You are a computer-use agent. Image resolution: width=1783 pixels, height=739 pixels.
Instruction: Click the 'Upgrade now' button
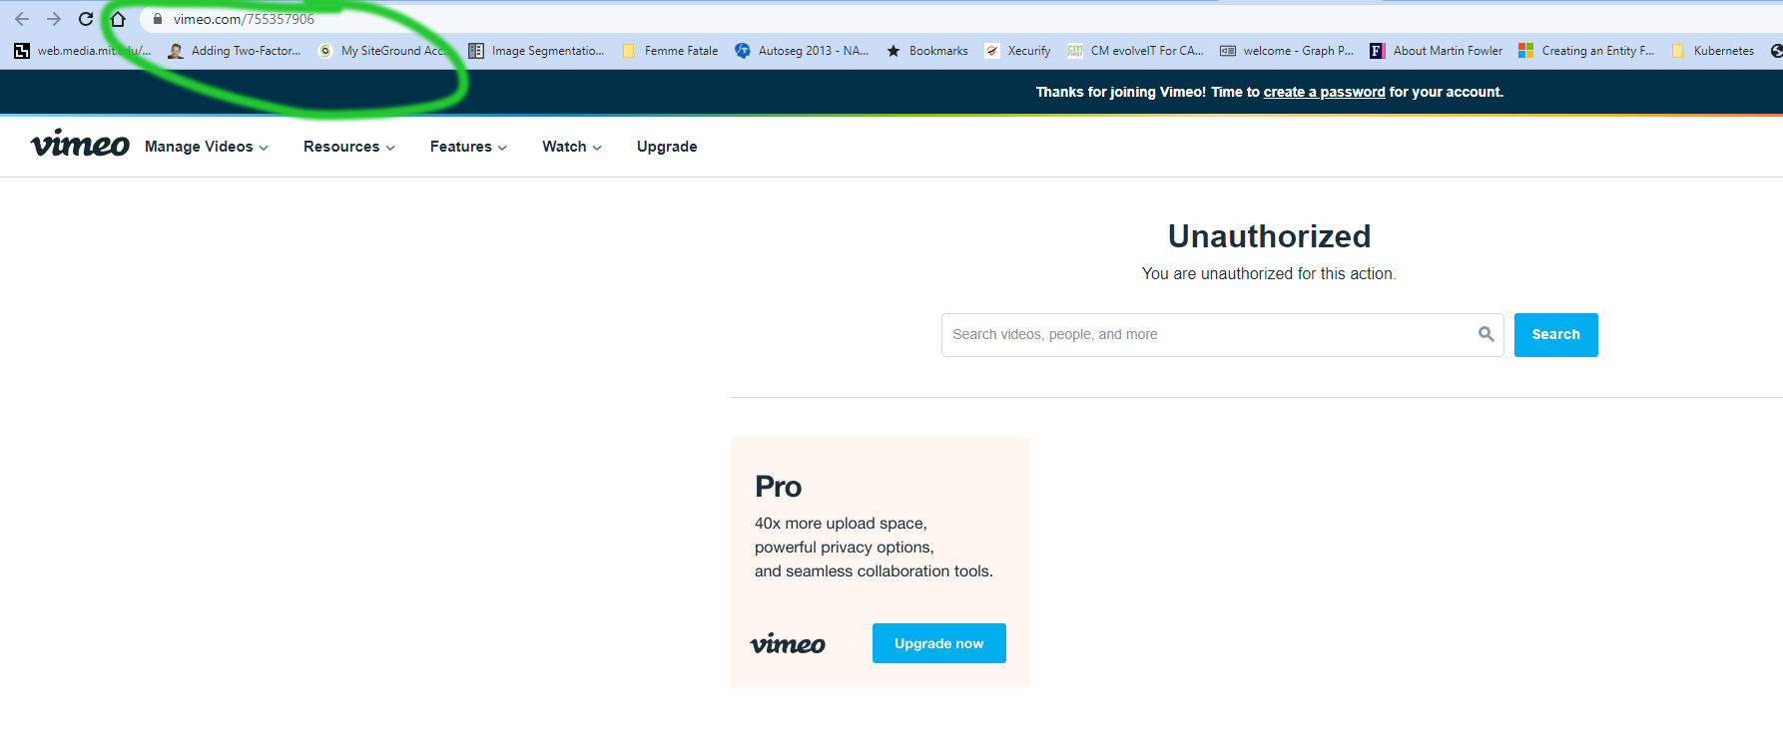click(x=939, y=643)
